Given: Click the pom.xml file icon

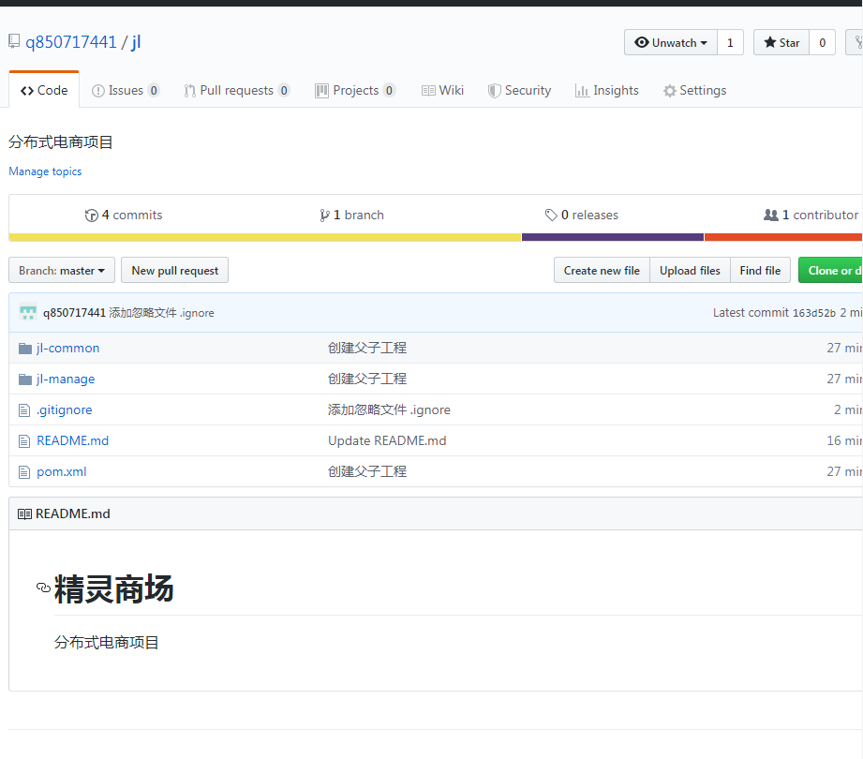Looking at the screenshot, I should (24, 471).
